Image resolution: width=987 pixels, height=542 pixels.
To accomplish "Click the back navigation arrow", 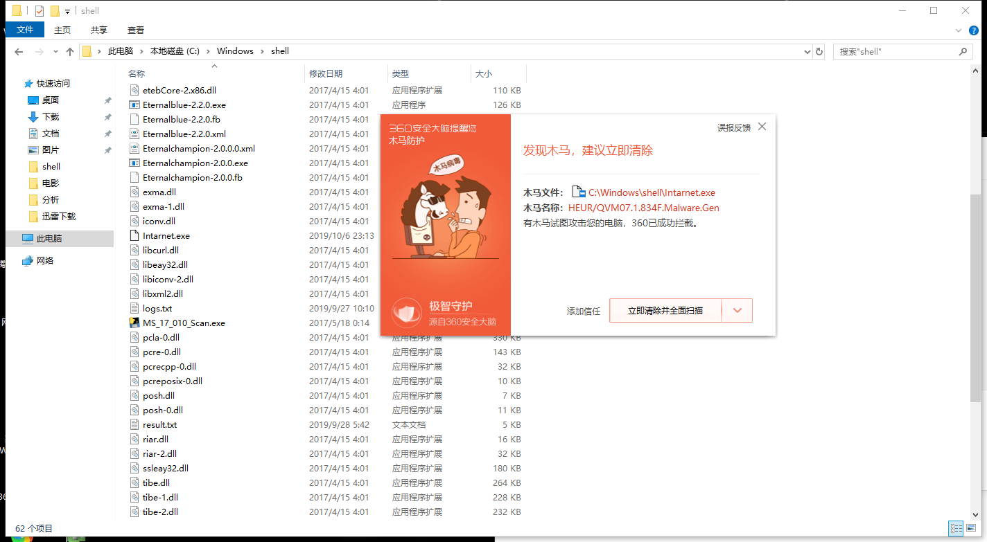I will pos(19,51).
